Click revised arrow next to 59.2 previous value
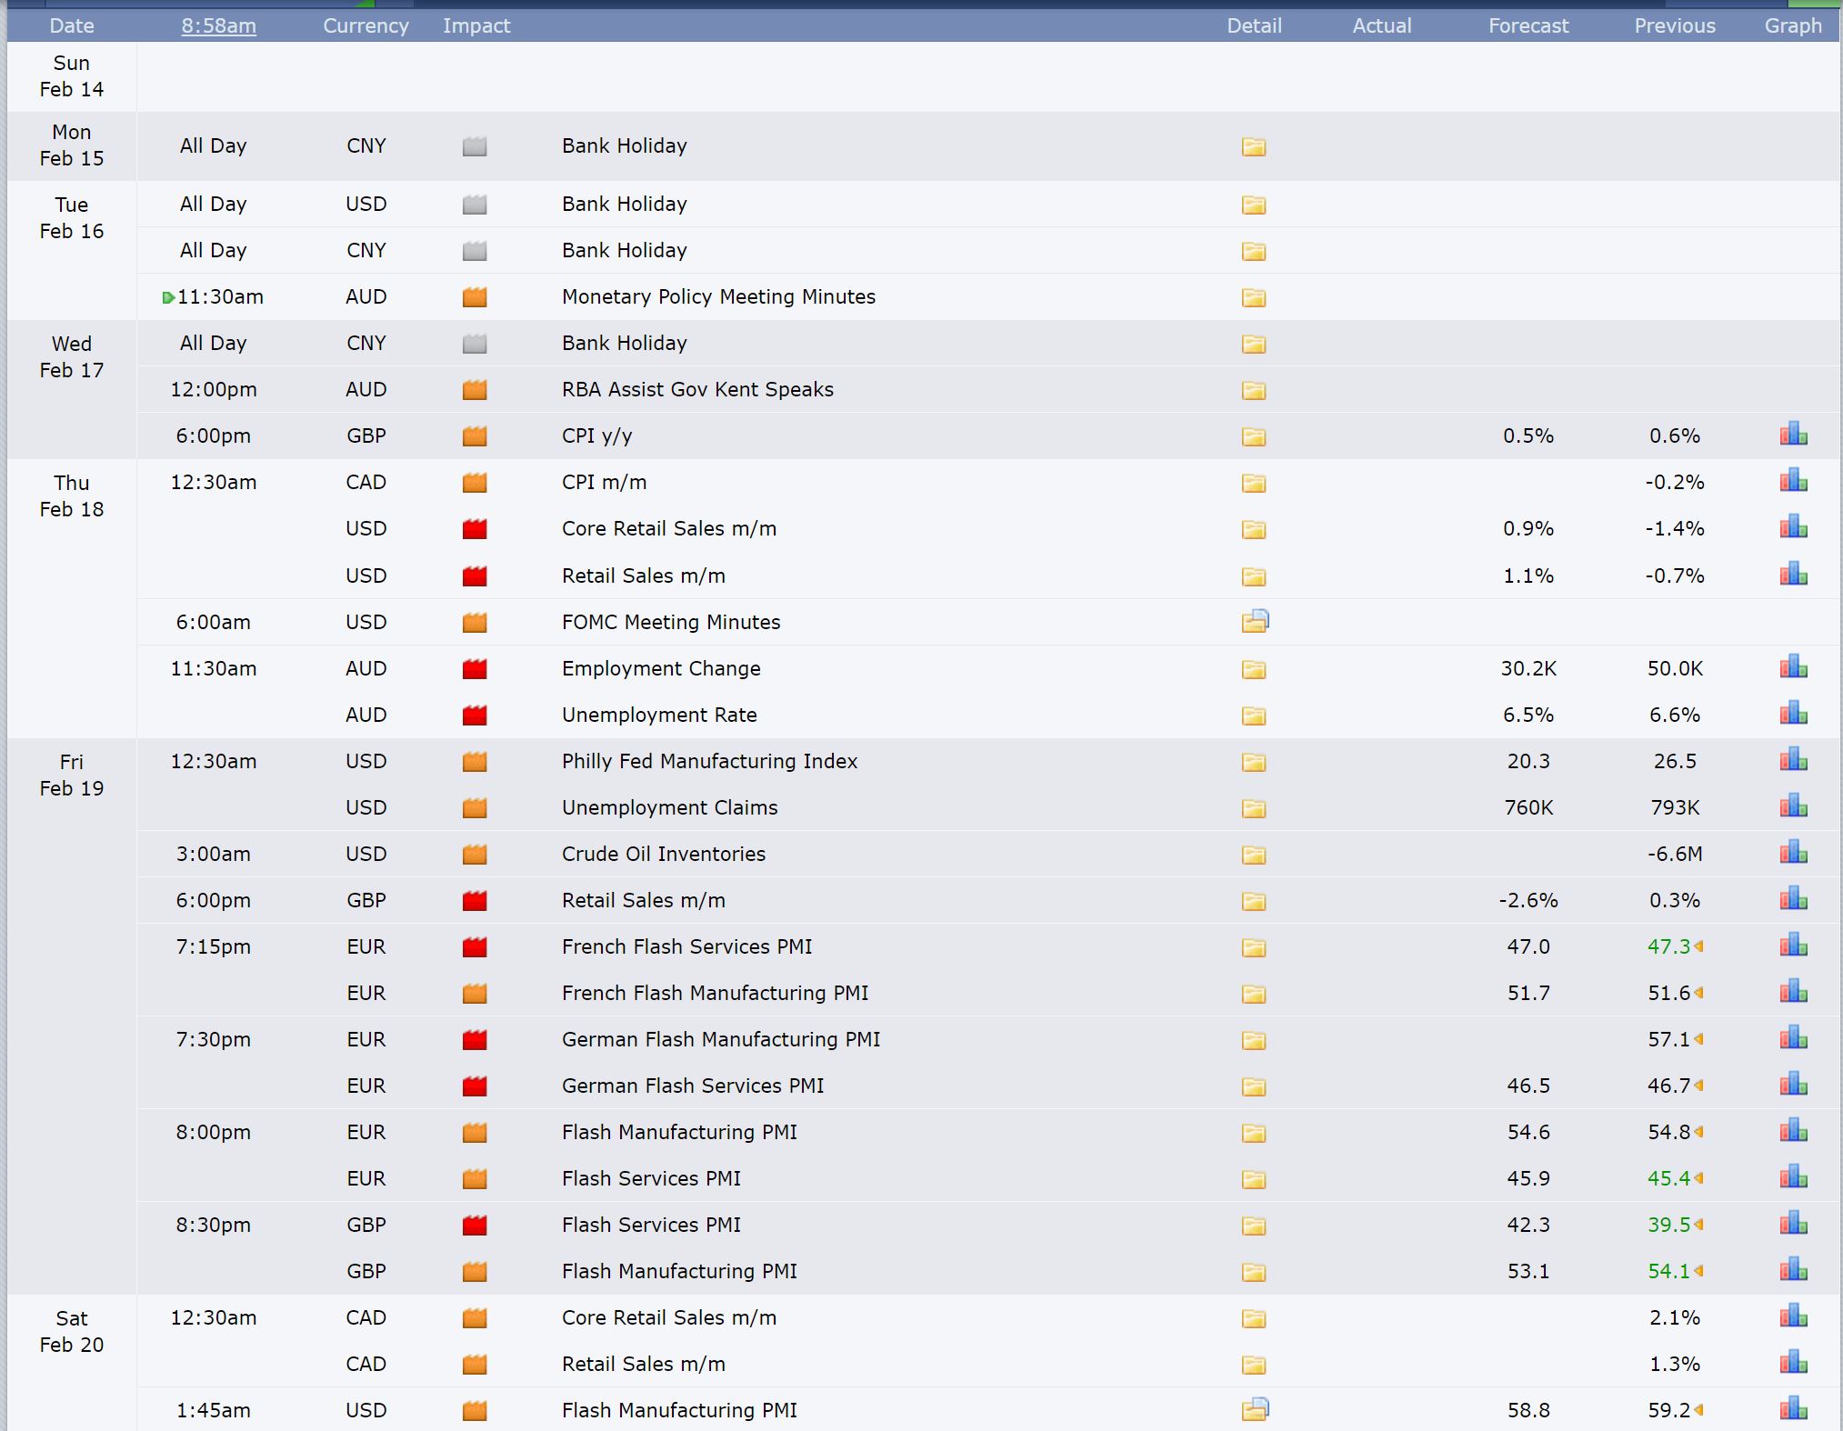Viewport: 1843px width, 1431px height. click(x=1698, y=1410)
